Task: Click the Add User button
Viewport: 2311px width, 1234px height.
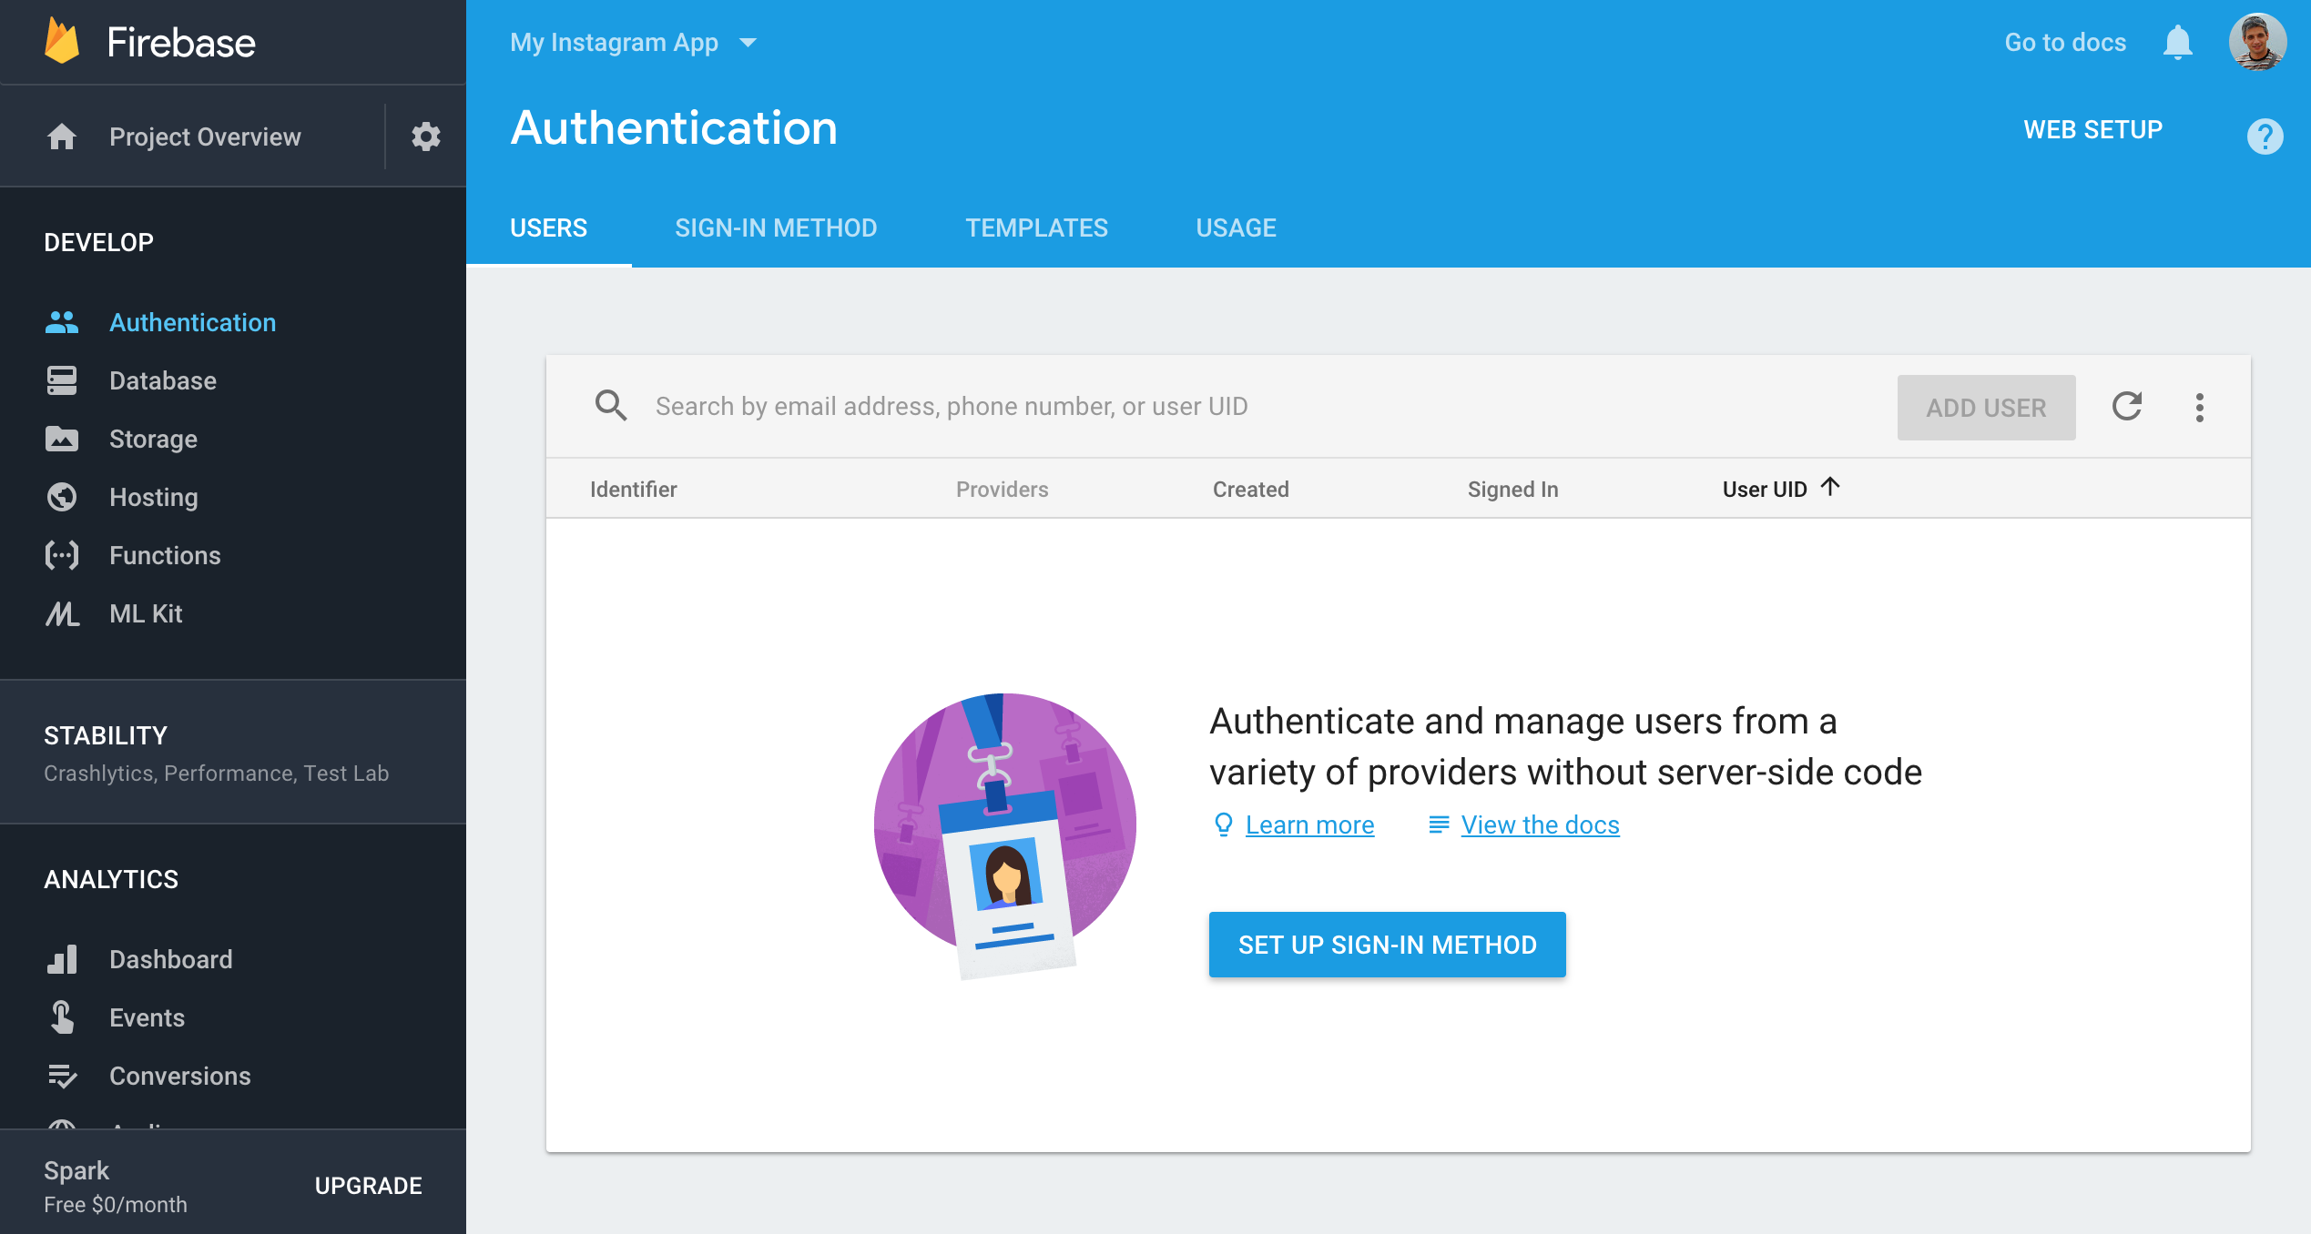Action: (x=1986, y=407)
